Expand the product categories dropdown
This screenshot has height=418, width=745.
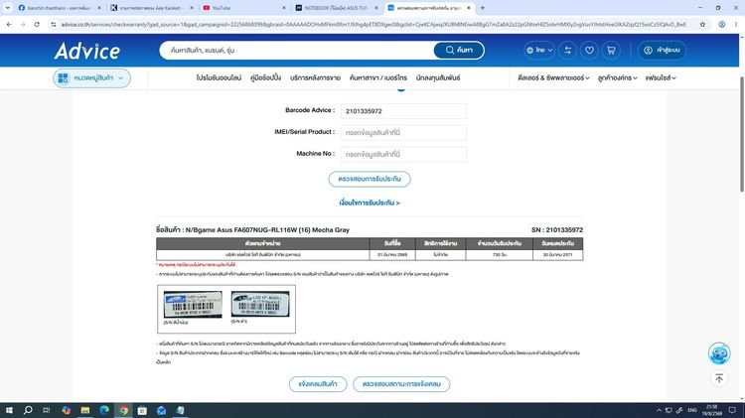[x=91, y=77]
